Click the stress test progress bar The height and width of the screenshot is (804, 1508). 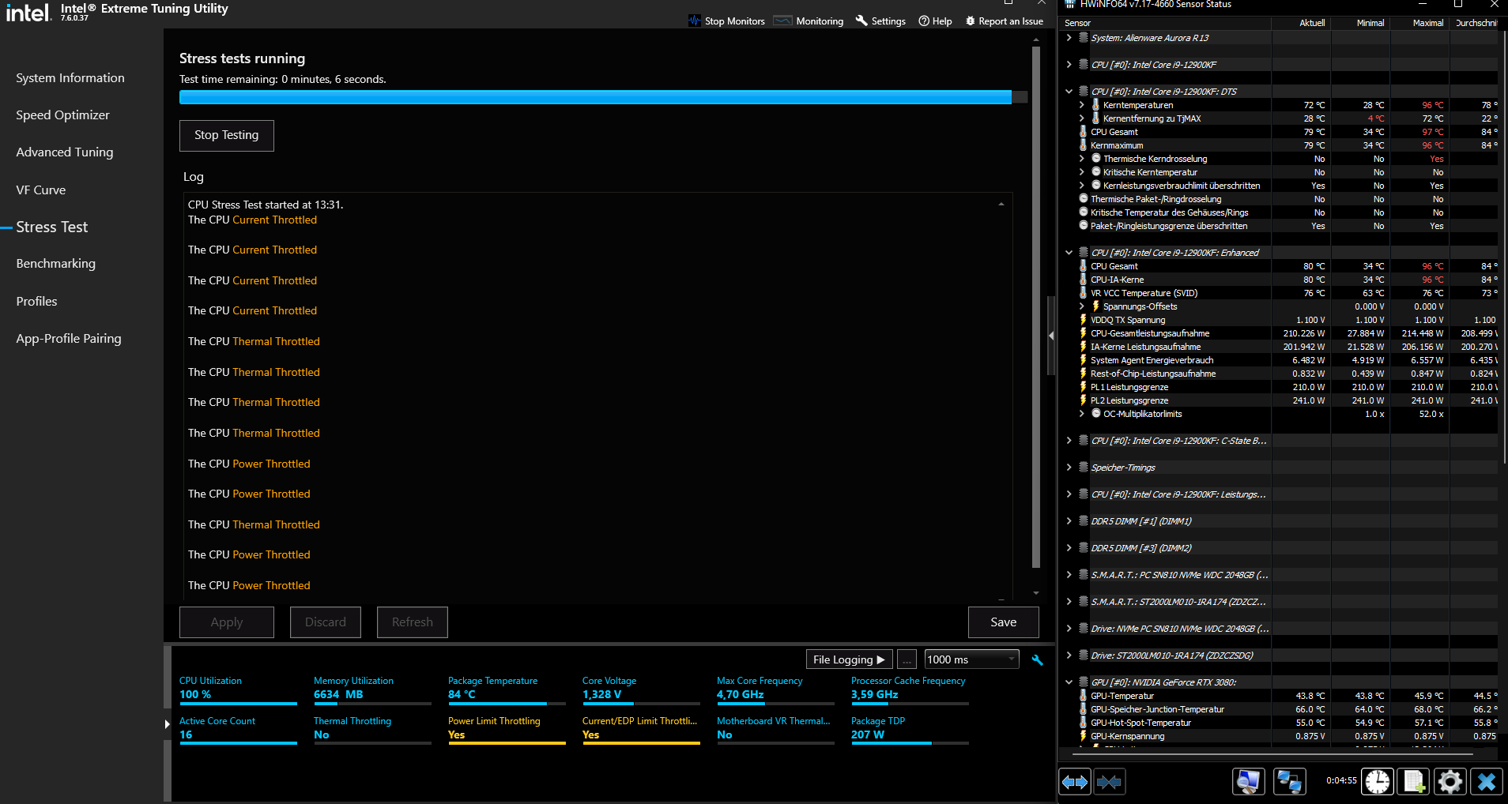603,97
